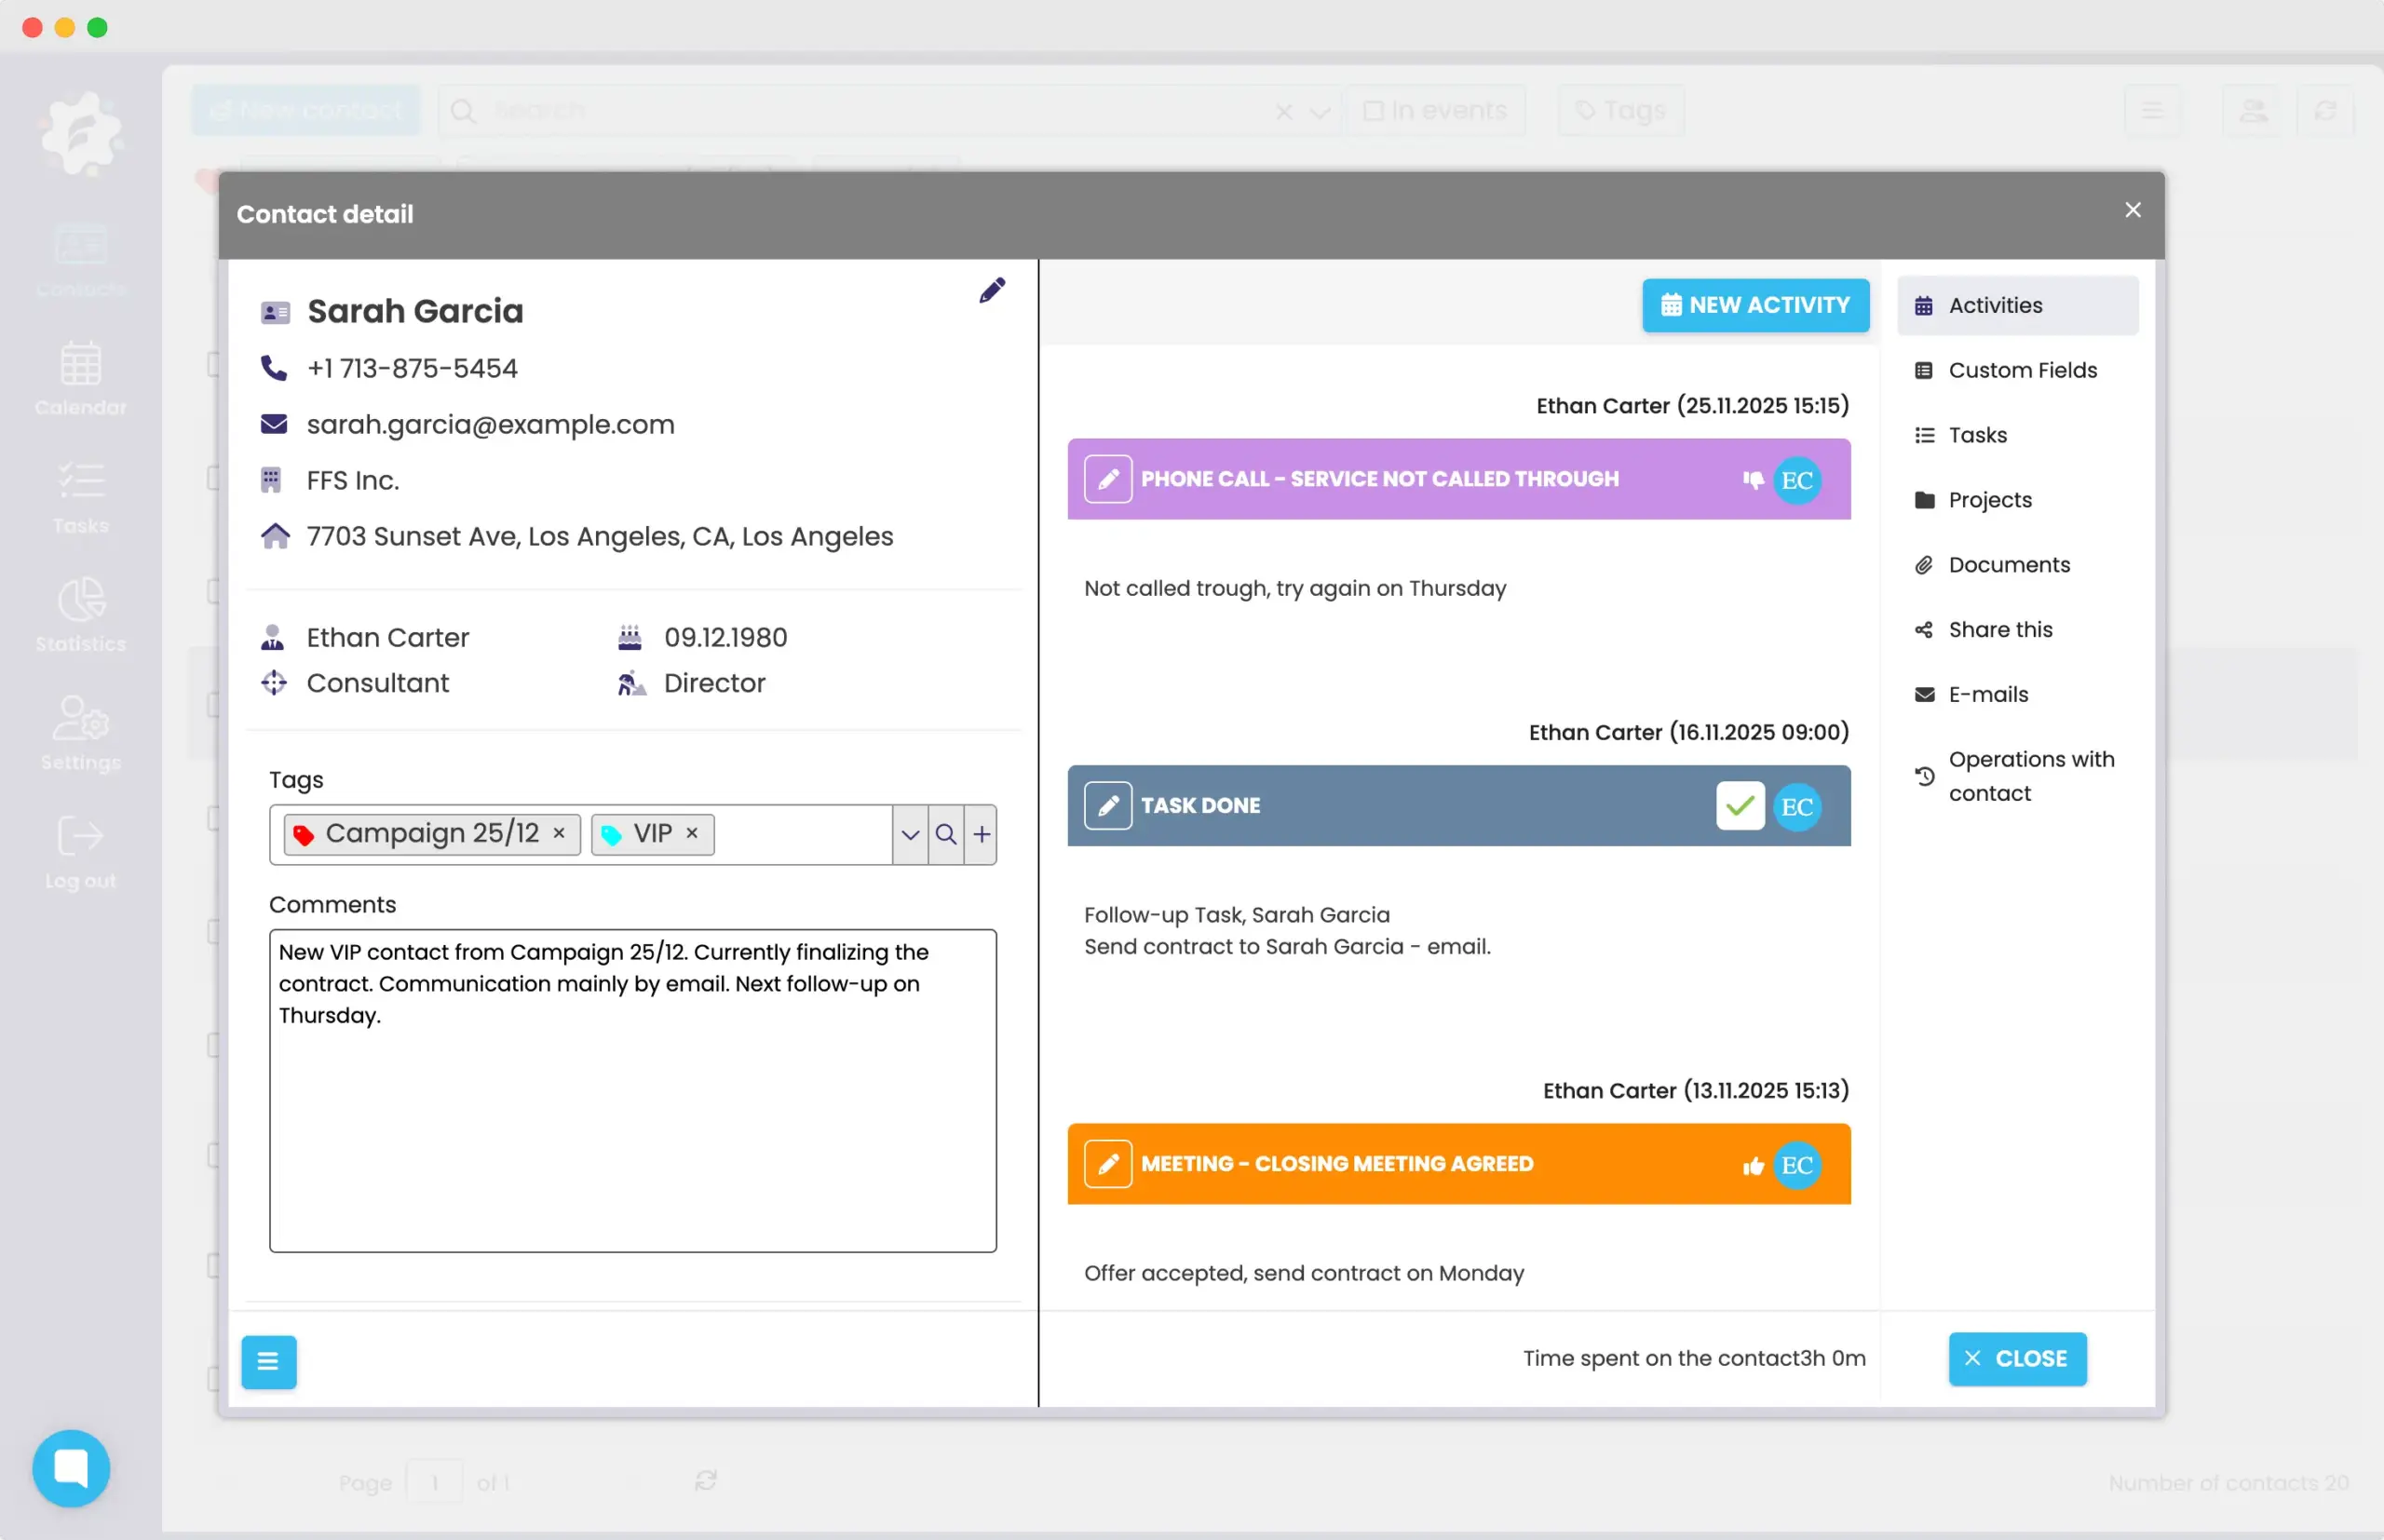This screenshot has height=1540, width=2384.
Task: Open the search filter dropdown in the top bar
Action: coord(1320,111)
